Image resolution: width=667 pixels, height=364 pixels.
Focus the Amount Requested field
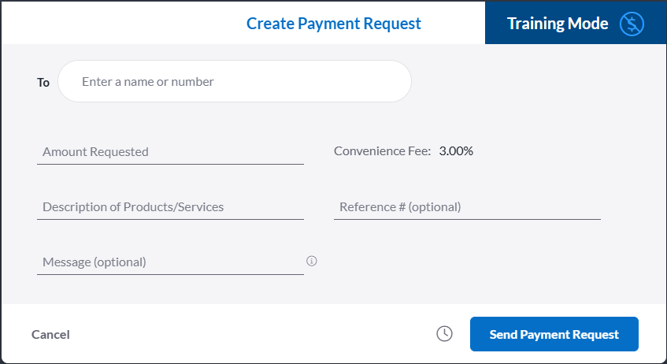point(170,152)
